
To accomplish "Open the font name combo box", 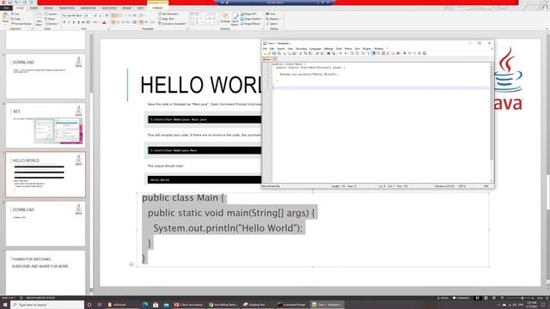I will [x=72, y=15].
